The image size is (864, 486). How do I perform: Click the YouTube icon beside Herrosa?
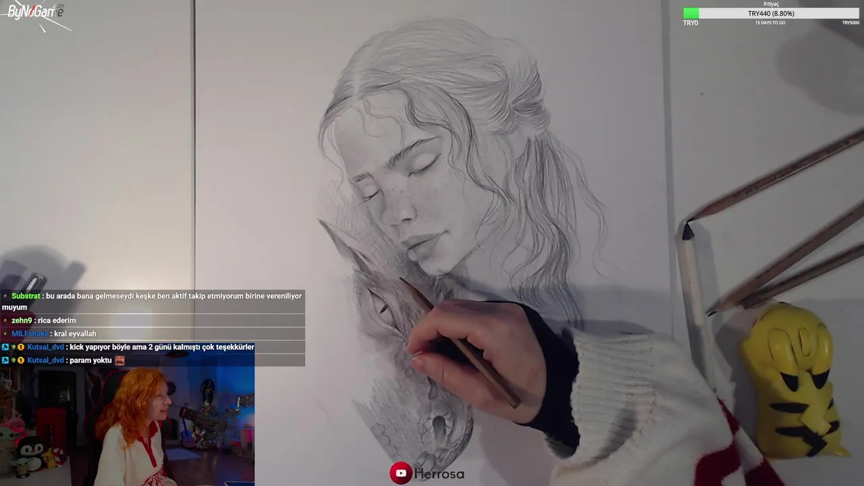(x=401, y=473)
